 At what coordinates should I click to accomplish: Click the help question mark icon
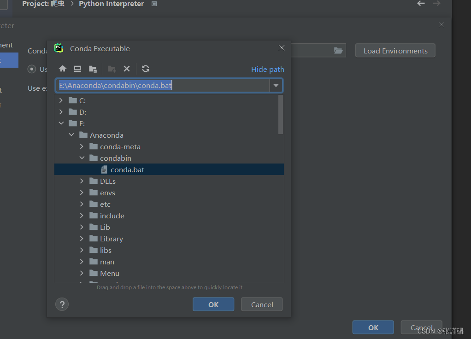pyautogui.click(x=62, y=304)
